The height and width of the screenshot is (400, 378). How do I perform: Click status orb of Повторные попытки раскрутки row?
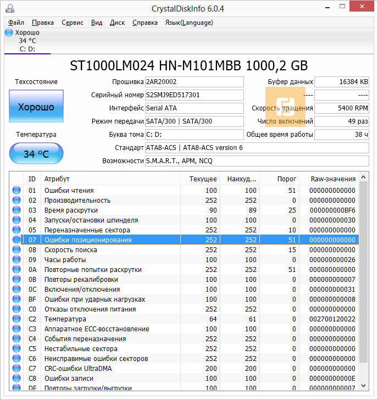coord(16,269)
